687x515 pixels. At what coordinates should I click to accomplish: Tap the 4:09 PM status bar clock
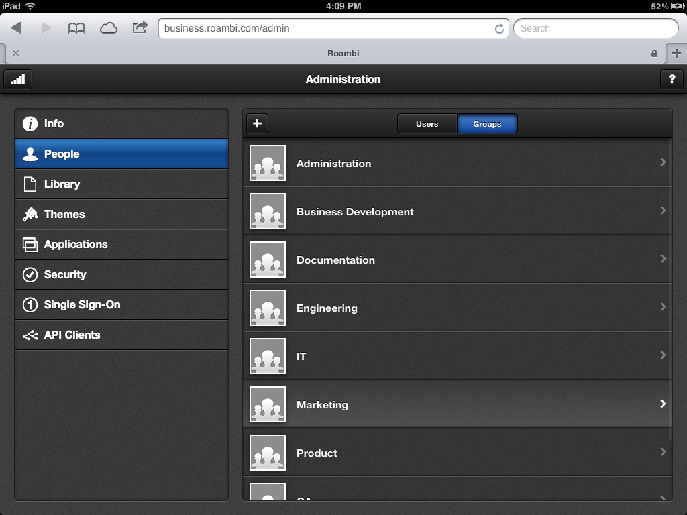[x=343, y=6]
